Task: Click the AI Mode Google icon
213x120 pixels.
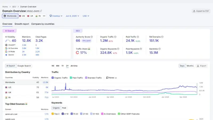Action: [6, 51]
